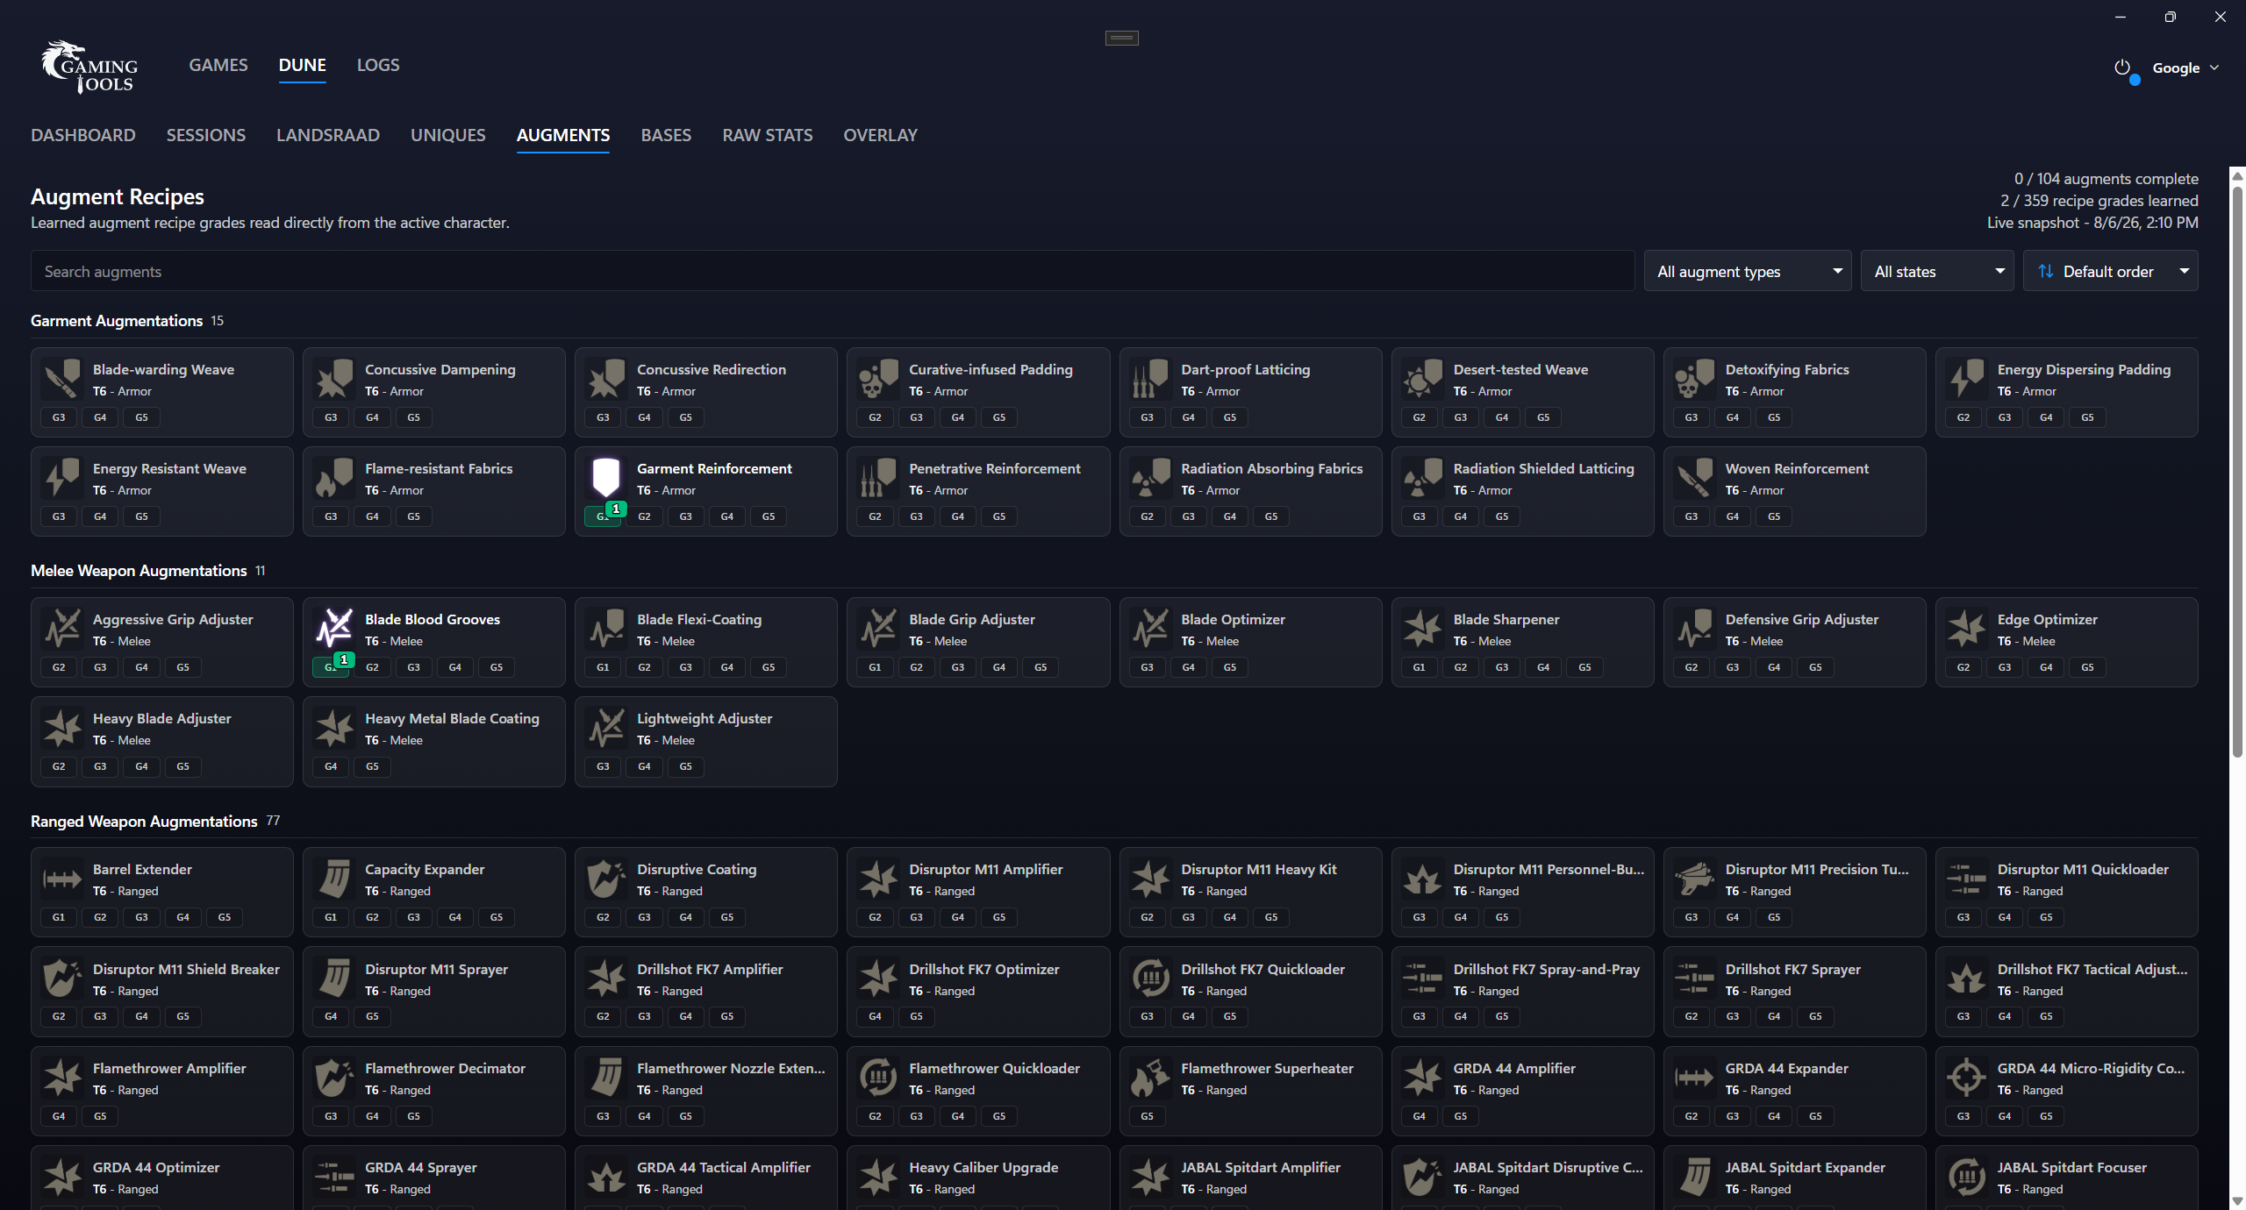This screenshot has width=2246, height=1210.
Task: Click the Blade-warding Weave augment icon
Action: (x=62, y=380)
